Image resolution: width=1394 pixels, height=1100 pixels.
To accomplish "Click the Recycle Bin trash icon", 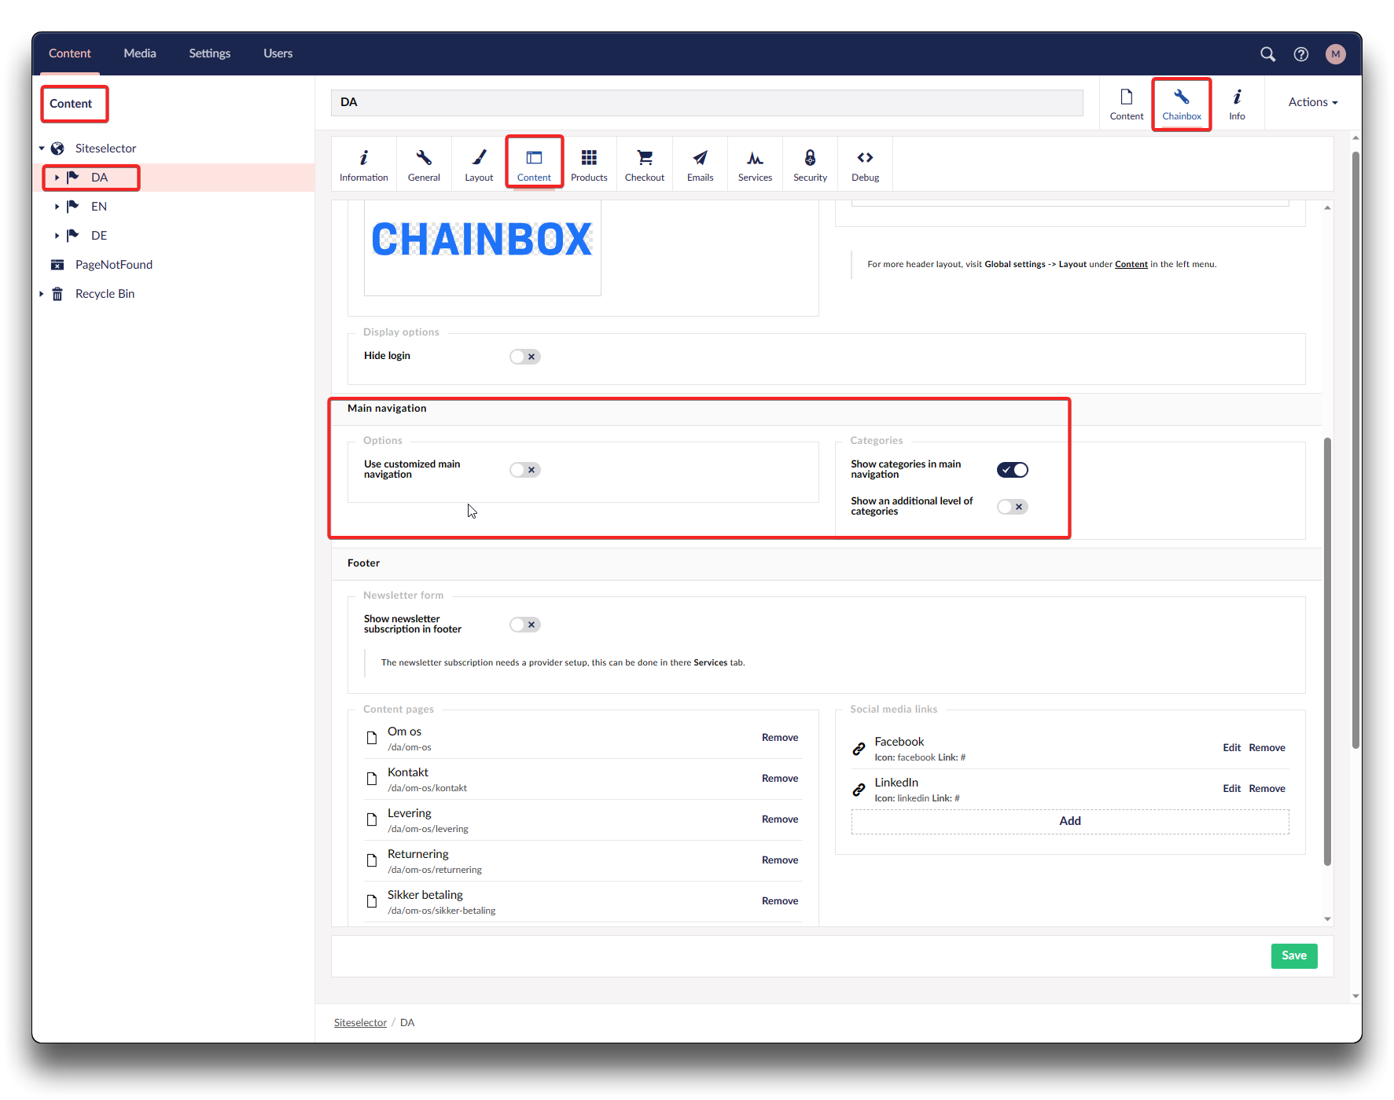I will [x=57, y=294].
